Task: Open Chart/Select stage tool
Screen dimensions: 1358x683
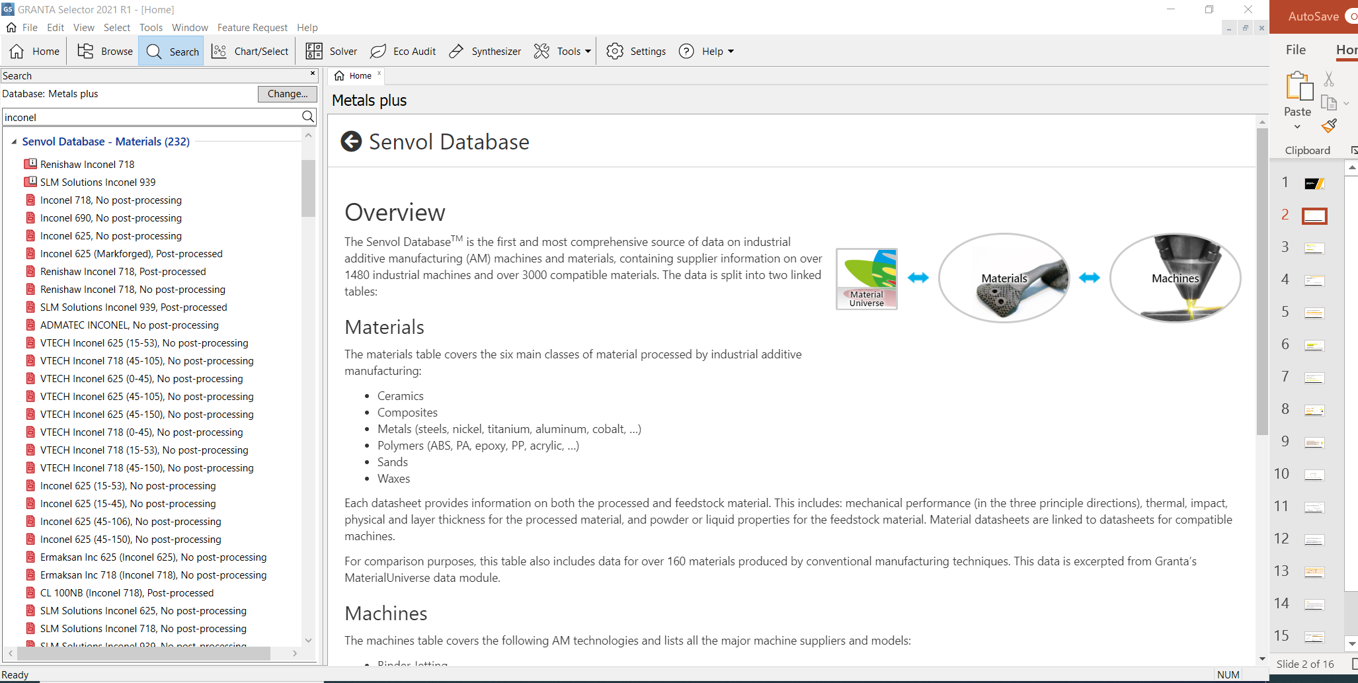Action: point(250,52)
